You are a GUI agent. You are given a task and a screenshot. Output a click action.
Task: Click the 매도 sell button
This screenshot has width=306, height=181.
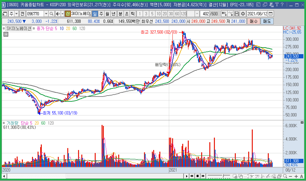[267, 21]
